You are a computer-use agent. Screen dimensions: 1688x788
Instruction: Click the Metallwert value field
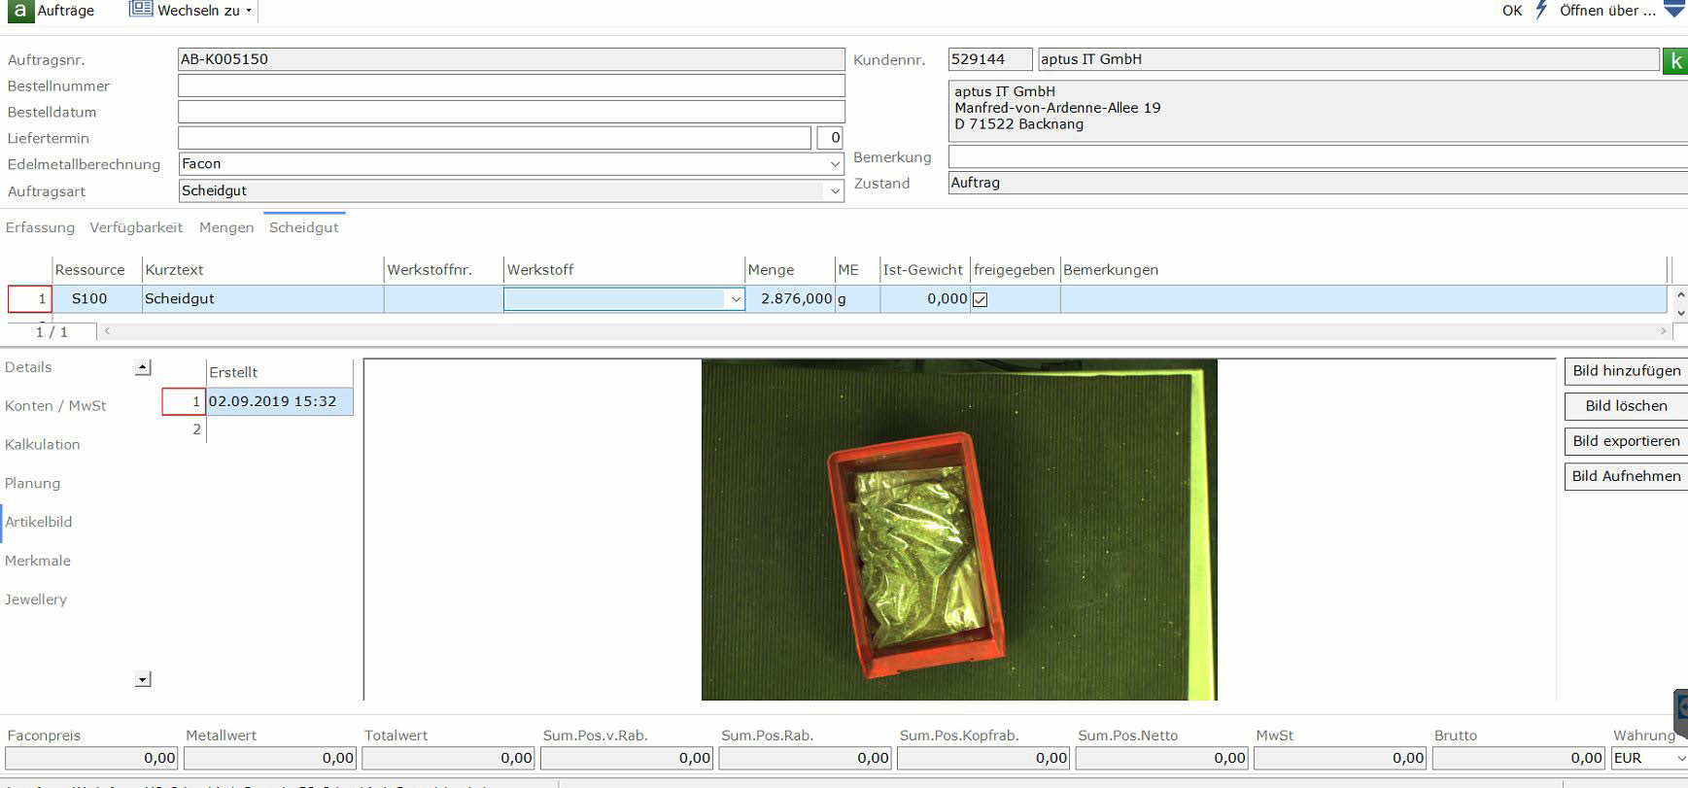(x=270, y=758)
